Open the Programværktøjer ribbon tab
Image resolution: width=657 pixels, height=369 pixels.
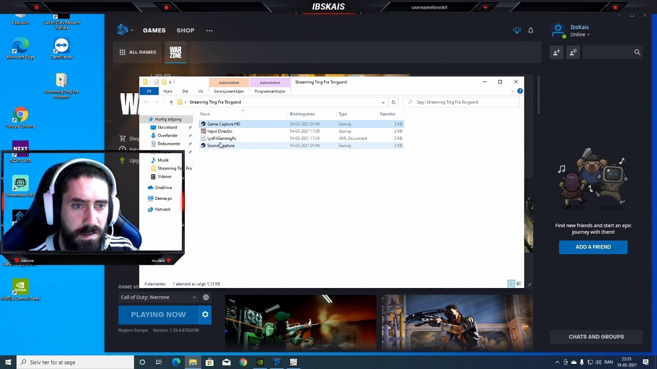point(270,91)
